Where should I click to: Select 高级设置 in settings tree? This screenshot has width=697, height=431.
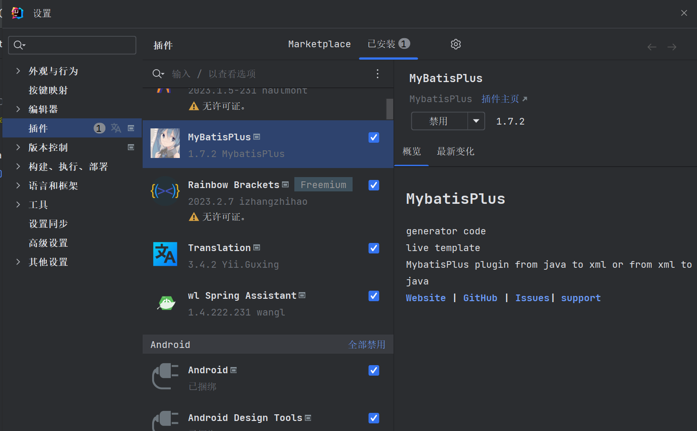(48, 243)
